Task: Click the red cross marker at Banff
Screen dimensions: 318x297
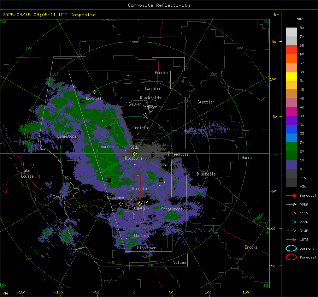Action: [x=50, y=197]
